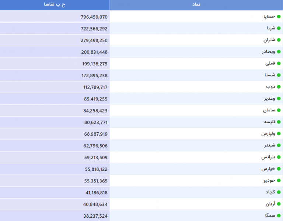The height and width of the screenshot is (221, 283).
Task: Select the value 41,186,818
Action: (97, 193)
